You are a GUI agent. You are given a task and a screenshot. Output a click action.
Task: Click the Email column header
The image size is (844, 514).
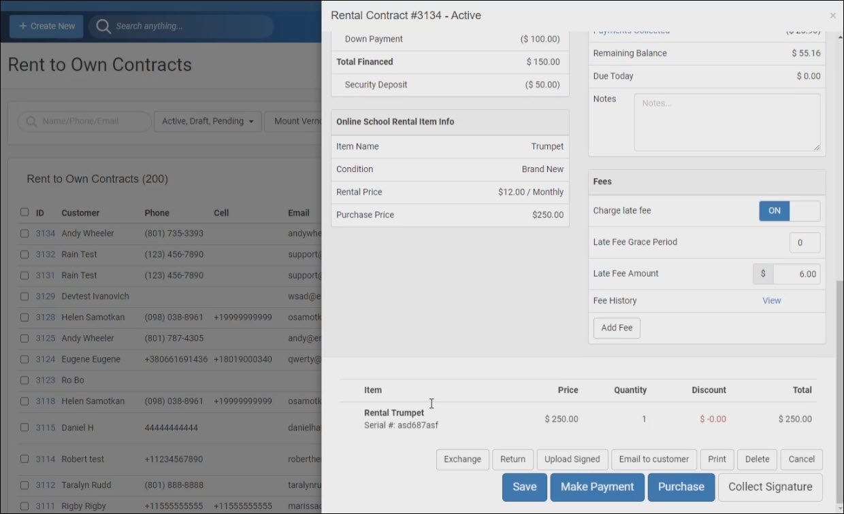tap(299, 213)
